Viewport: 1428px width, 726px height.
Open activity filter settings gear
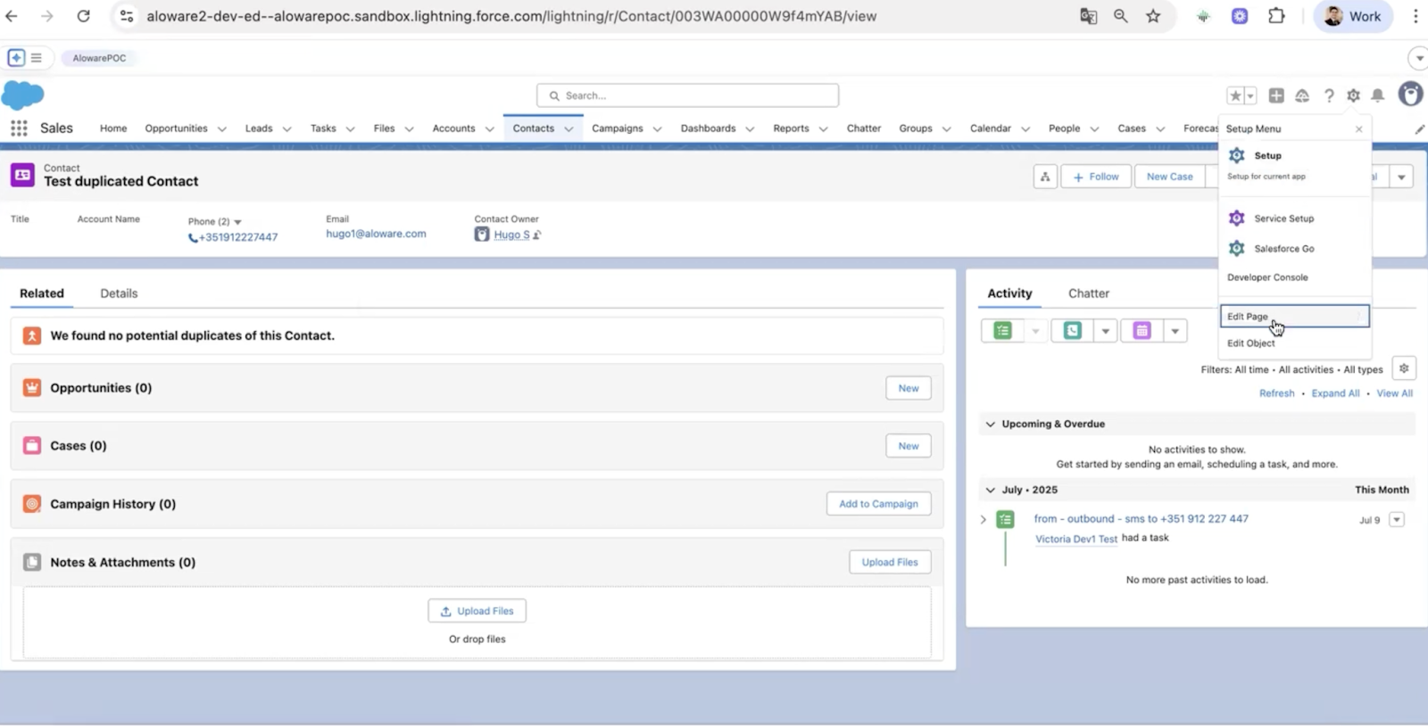click(x=1404, y=368)
